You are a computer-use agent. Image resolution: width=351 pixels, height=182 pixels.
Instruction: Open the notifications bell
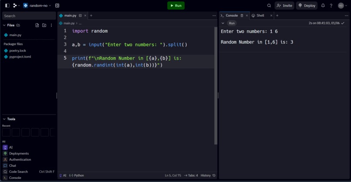pyautogui.click(x=323, y=6)
